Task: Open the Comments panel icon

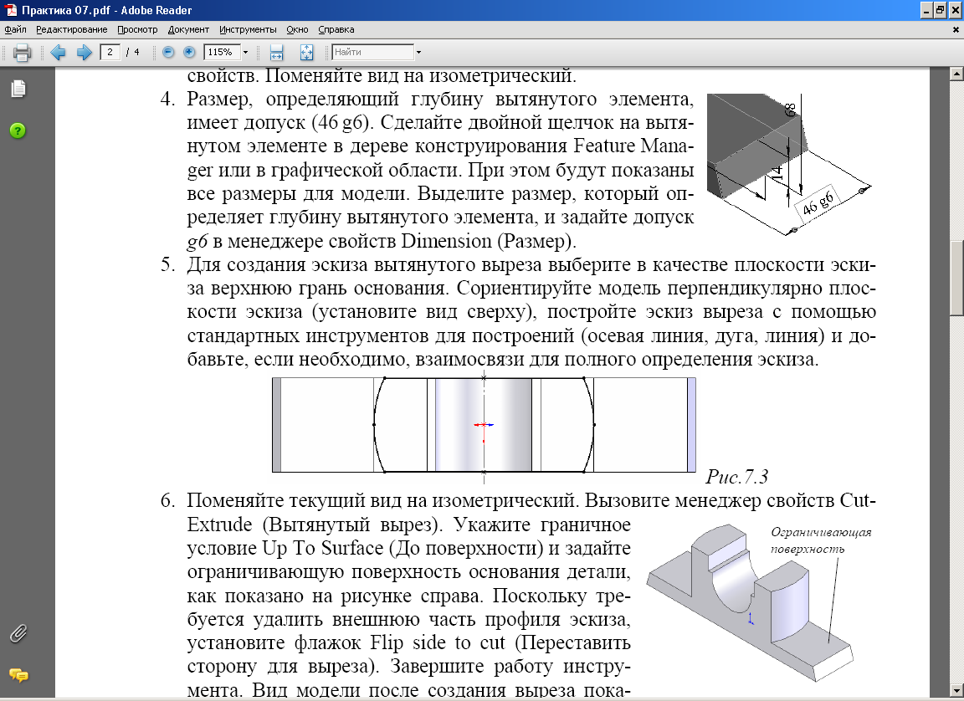Action: click(x=19, y=675)
